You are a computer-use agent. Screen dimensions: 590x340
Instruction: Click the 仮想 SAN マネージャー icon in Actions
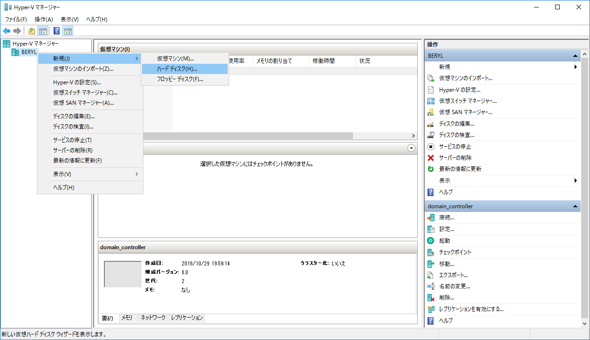[x=431, y=112]
